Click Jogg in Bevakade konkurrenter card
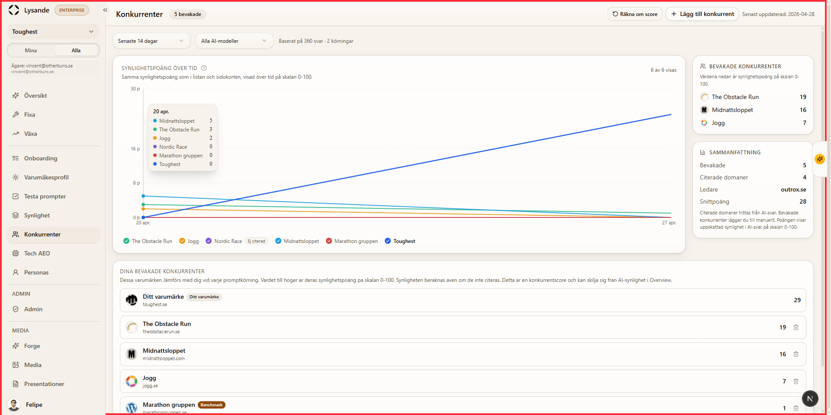The width and height of the screenshot is (831, 415). pyautogui.click(x=753, y=123)
